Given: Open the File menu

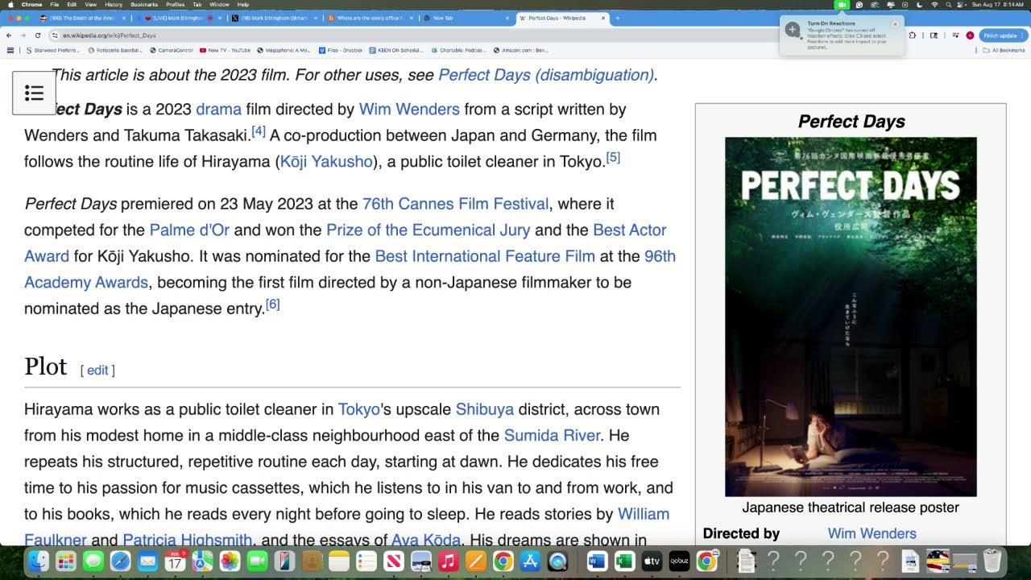Looking at the screenshot, I should (55, 5).
